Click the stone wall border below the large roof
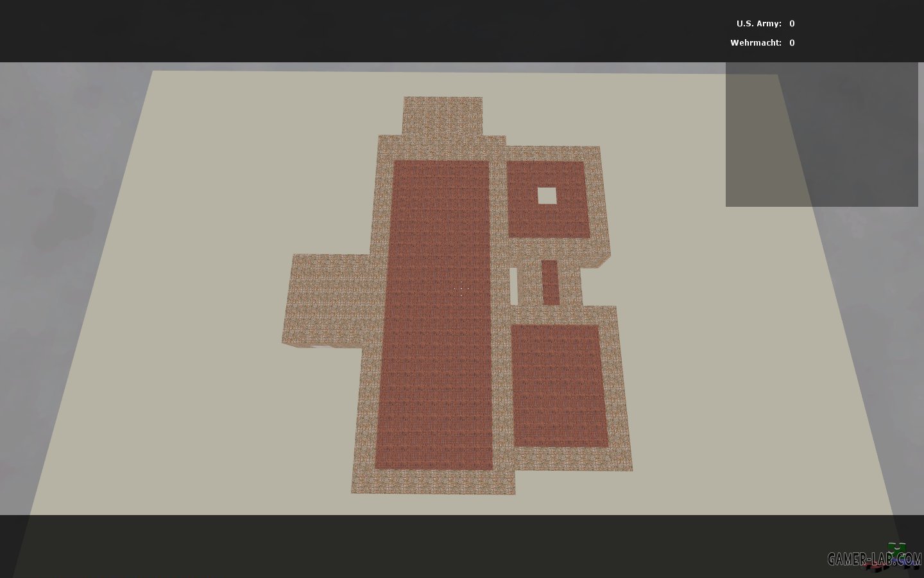Image resolution: width=924 pixels, height=578 pixels. (433, 482)
